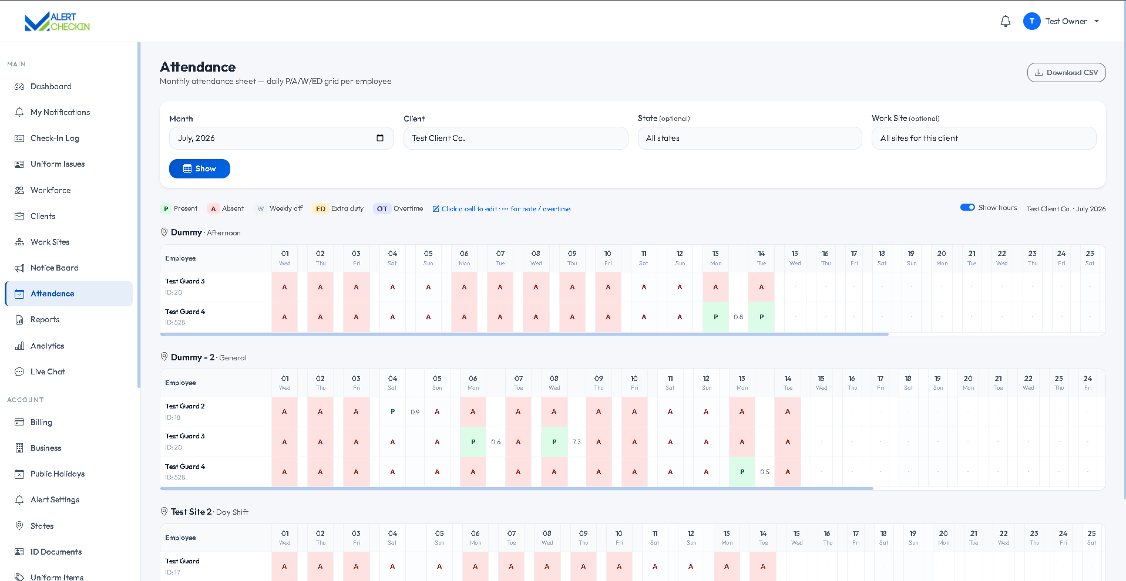Click Test Guard 4 Present cell in Dummy - 2
Image resolution: width=1126 pixels, height=581 pixels.
[x=742, y=472]
